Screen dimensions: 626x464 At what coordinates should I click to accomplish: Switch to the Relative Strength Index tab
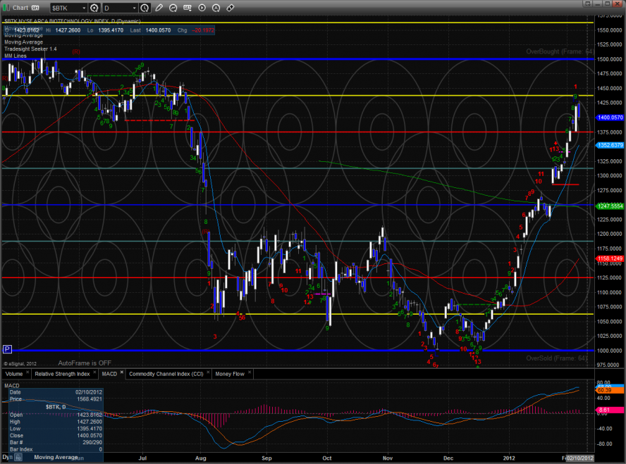click(62, 374)
